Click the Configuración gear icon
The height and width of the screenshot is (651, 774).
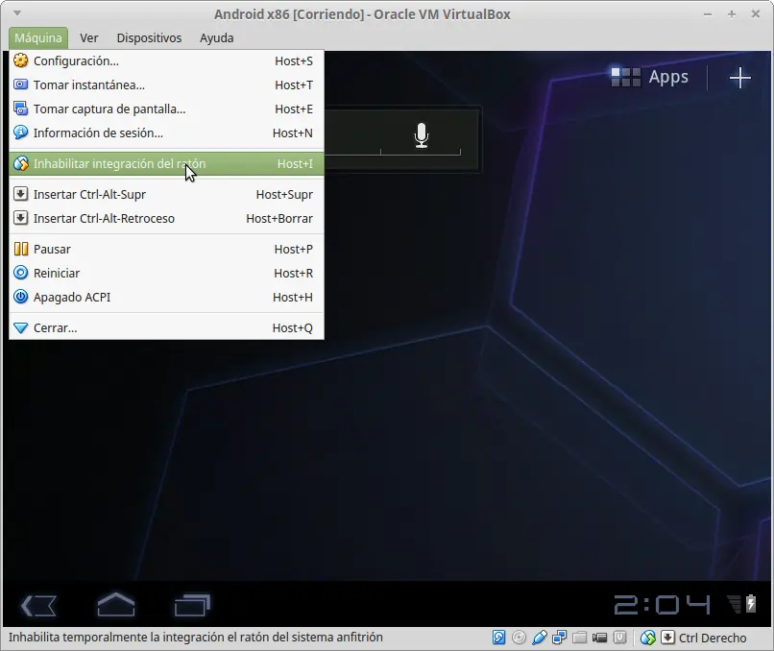(21, 60)
